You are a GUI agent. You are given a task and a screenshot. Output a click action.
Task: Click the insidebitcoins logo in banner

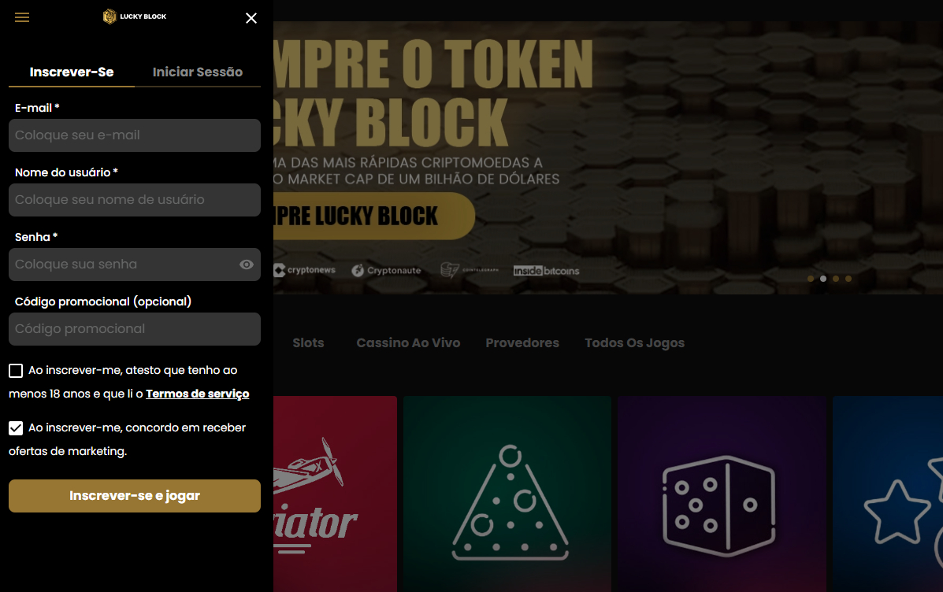(x=546, y=271)
